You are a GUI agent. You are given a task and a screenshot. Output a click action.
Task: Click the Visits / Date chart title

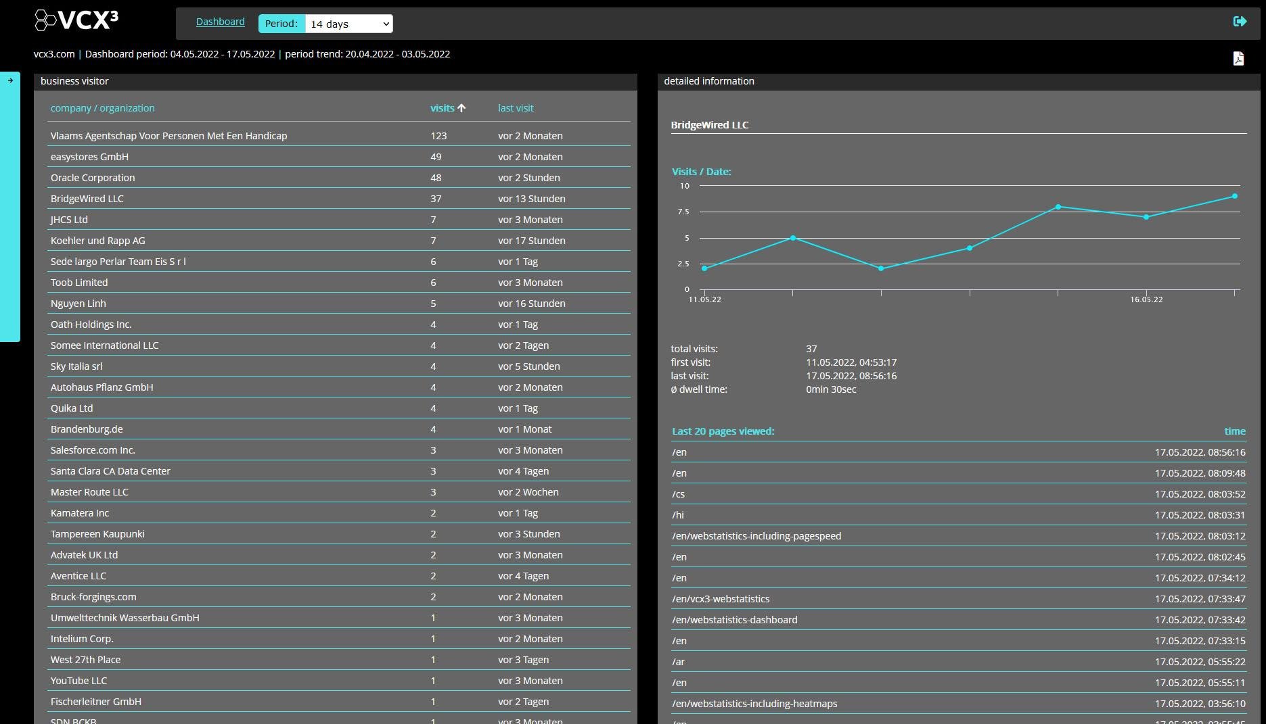(701, 172)
